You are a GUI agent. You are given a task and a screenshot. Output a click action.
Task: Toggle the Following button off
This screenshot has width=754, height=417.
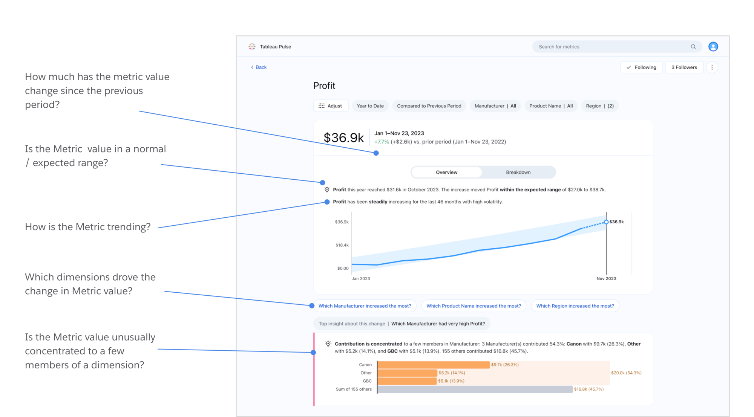642,67
